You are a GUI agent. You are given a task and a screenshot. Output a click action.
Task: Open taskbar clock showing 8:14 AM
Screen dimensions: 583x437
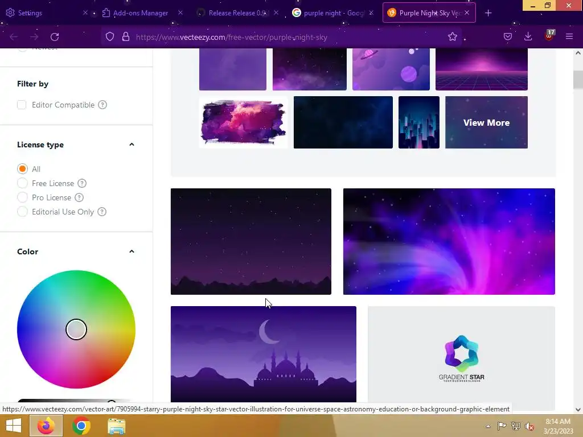tap(558, 426)
